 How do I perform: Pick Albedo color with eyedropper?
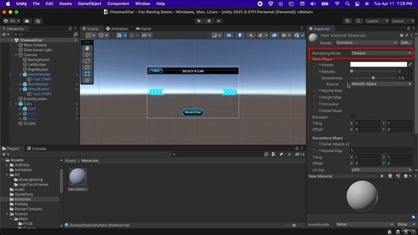[410, 65]
